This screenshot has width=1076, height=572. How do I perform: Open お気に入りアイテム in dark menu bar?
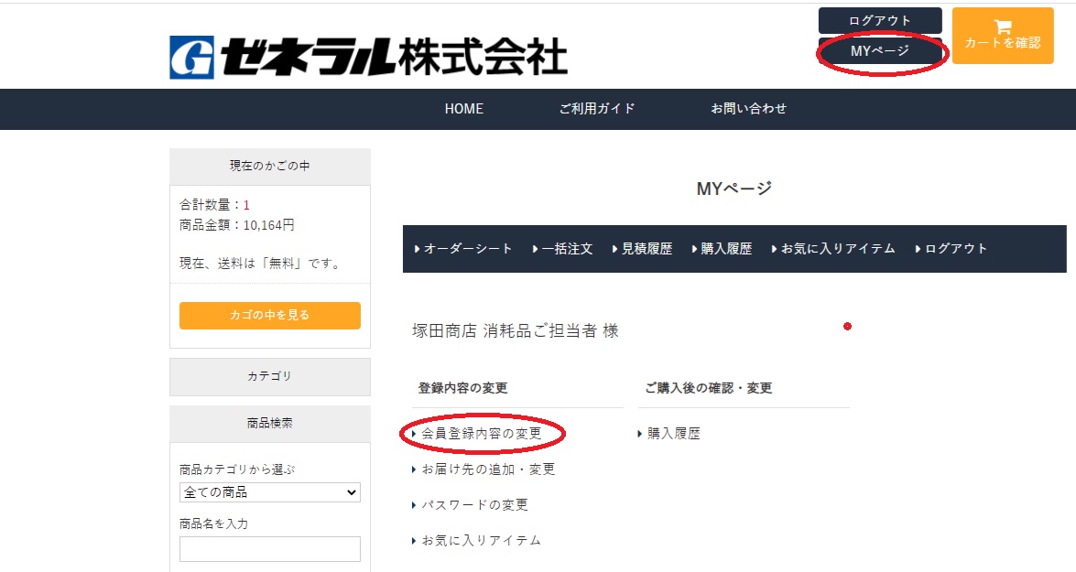(x=837, y=249)
